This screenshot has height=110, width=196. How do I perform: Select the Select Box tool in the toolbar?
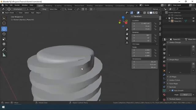(4, 18)
